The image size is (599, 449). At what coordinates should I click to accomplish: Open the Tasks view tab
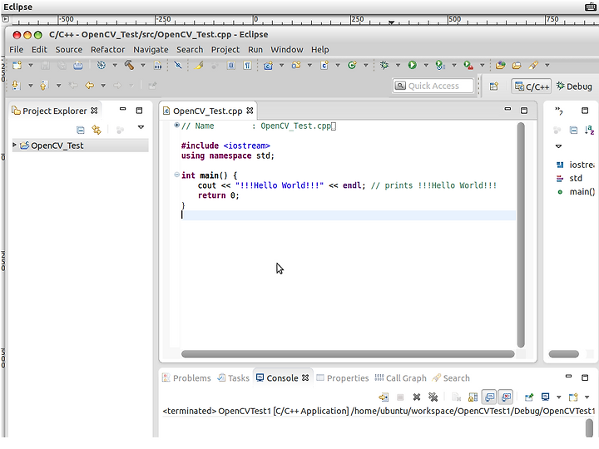pyautogui.click(x=233, y=378)
